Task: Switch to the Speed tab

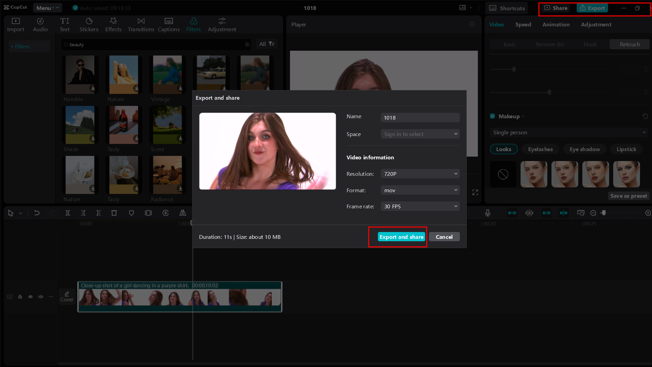Action: pos(523,24)
